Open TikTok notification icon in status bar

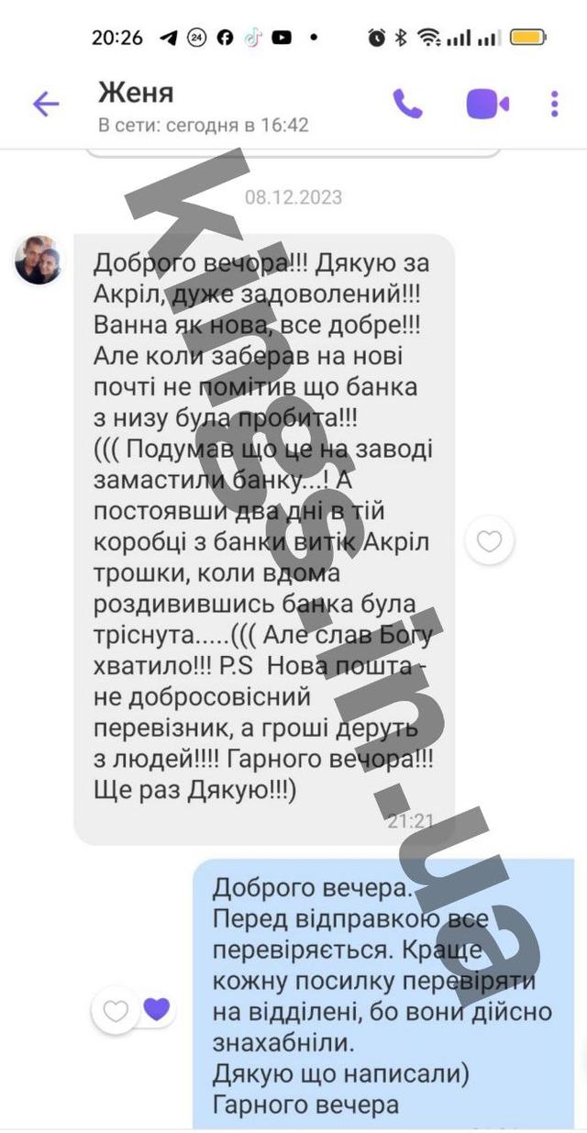253,38
